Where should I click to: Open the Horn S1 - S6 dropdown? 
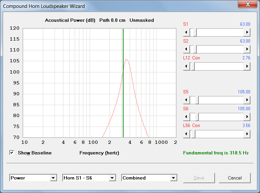(112, 178)
